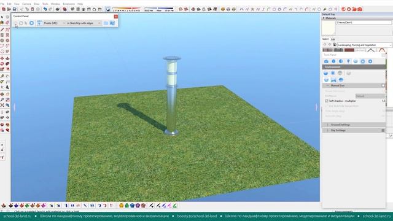This screenshot has height=221, width=393.
Task: Click the Redo arrow in toolbar
Action: tap(50, 9)
